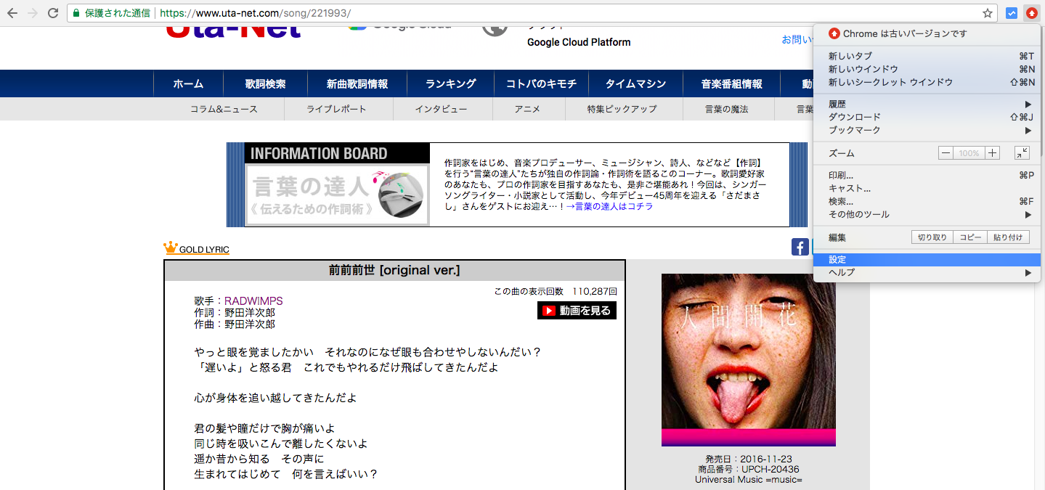Select 設定 in the Chrome menu

tap(837, 259)
